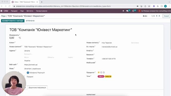Edit the probability 0,00 field
The height and width of the screenshot is (96, 171).
(12, 38)
